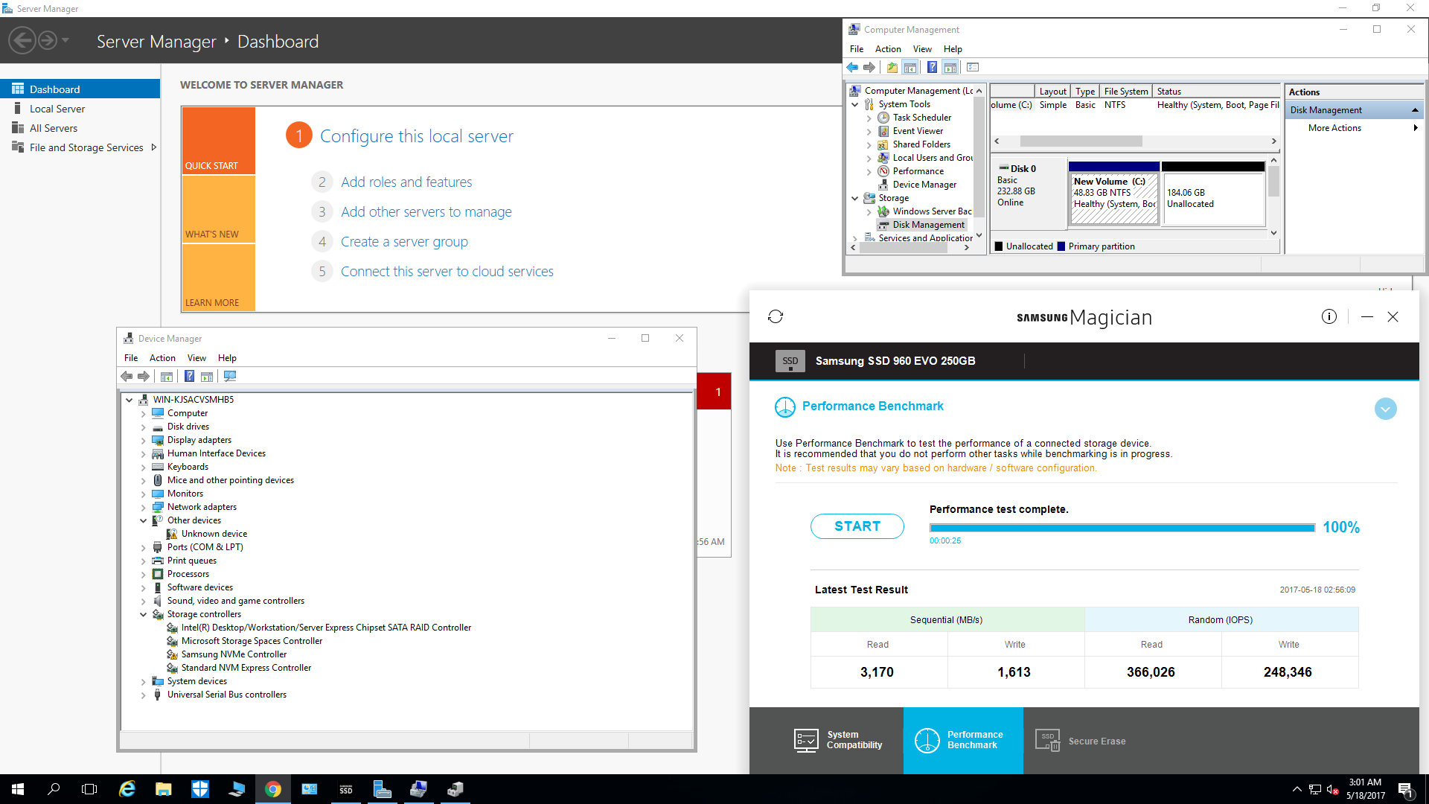This screenshot has height=804, width=1429.
Task: Select Event Viewer in Computer Management tree
Action: pos(918,131)
